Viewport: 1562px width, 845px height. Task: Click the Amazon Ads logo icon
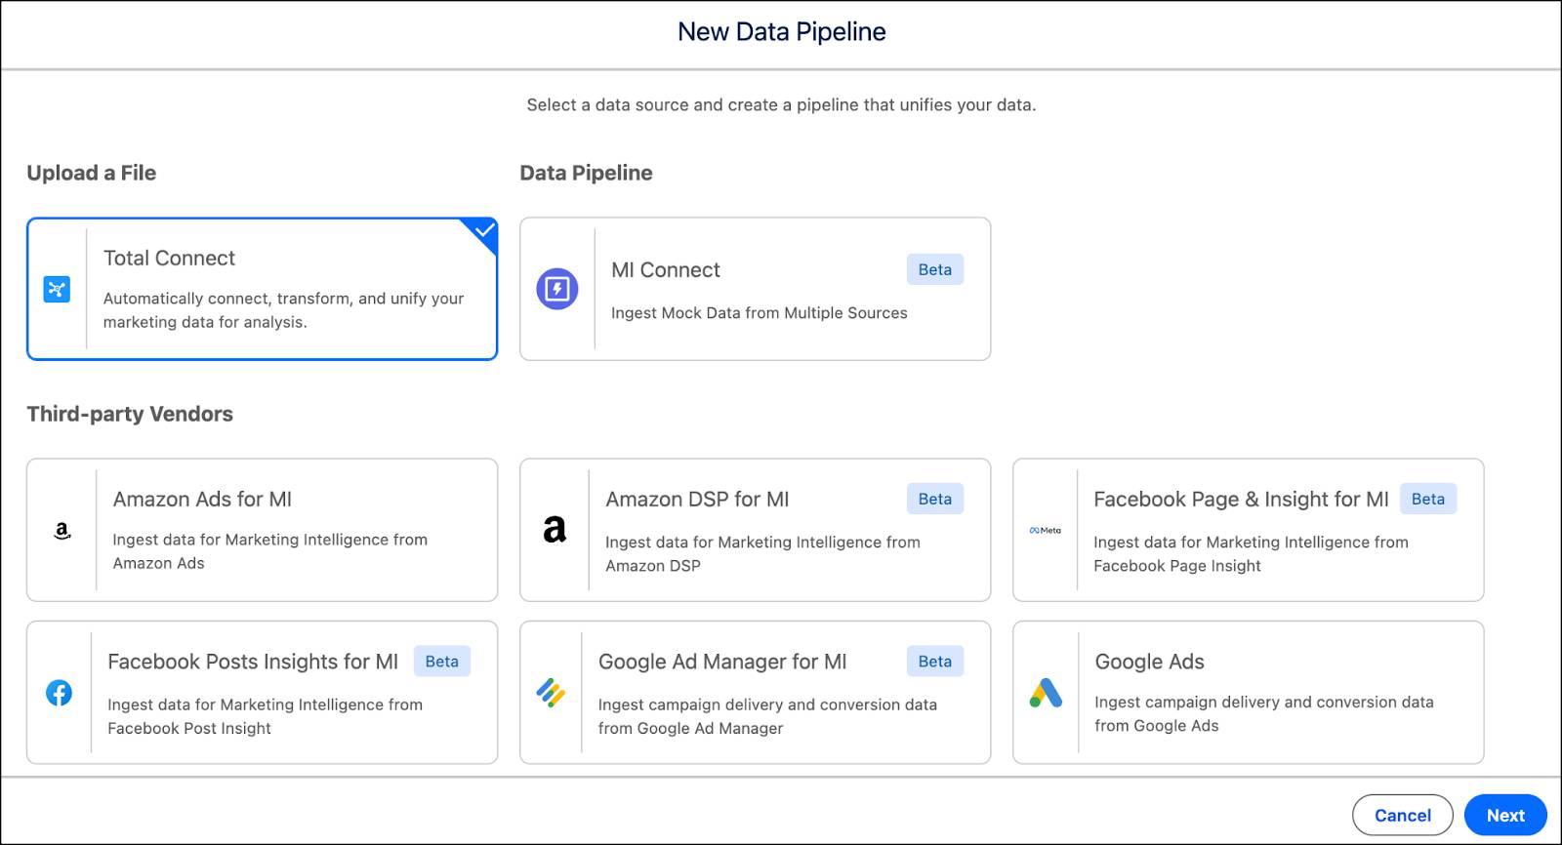pos(62,531)
